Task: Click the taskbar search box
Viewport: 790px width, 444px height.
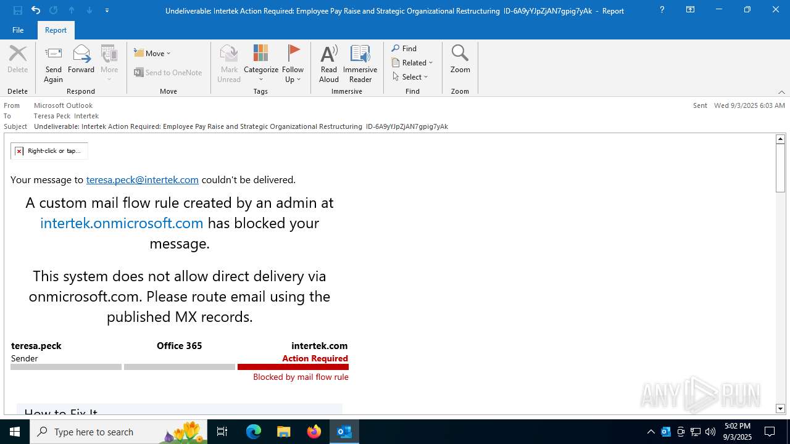Action: (119, 432)
